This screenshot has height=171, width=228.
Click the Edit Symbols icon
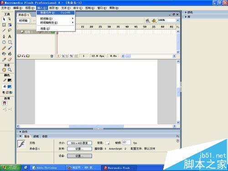pos(154,21)
